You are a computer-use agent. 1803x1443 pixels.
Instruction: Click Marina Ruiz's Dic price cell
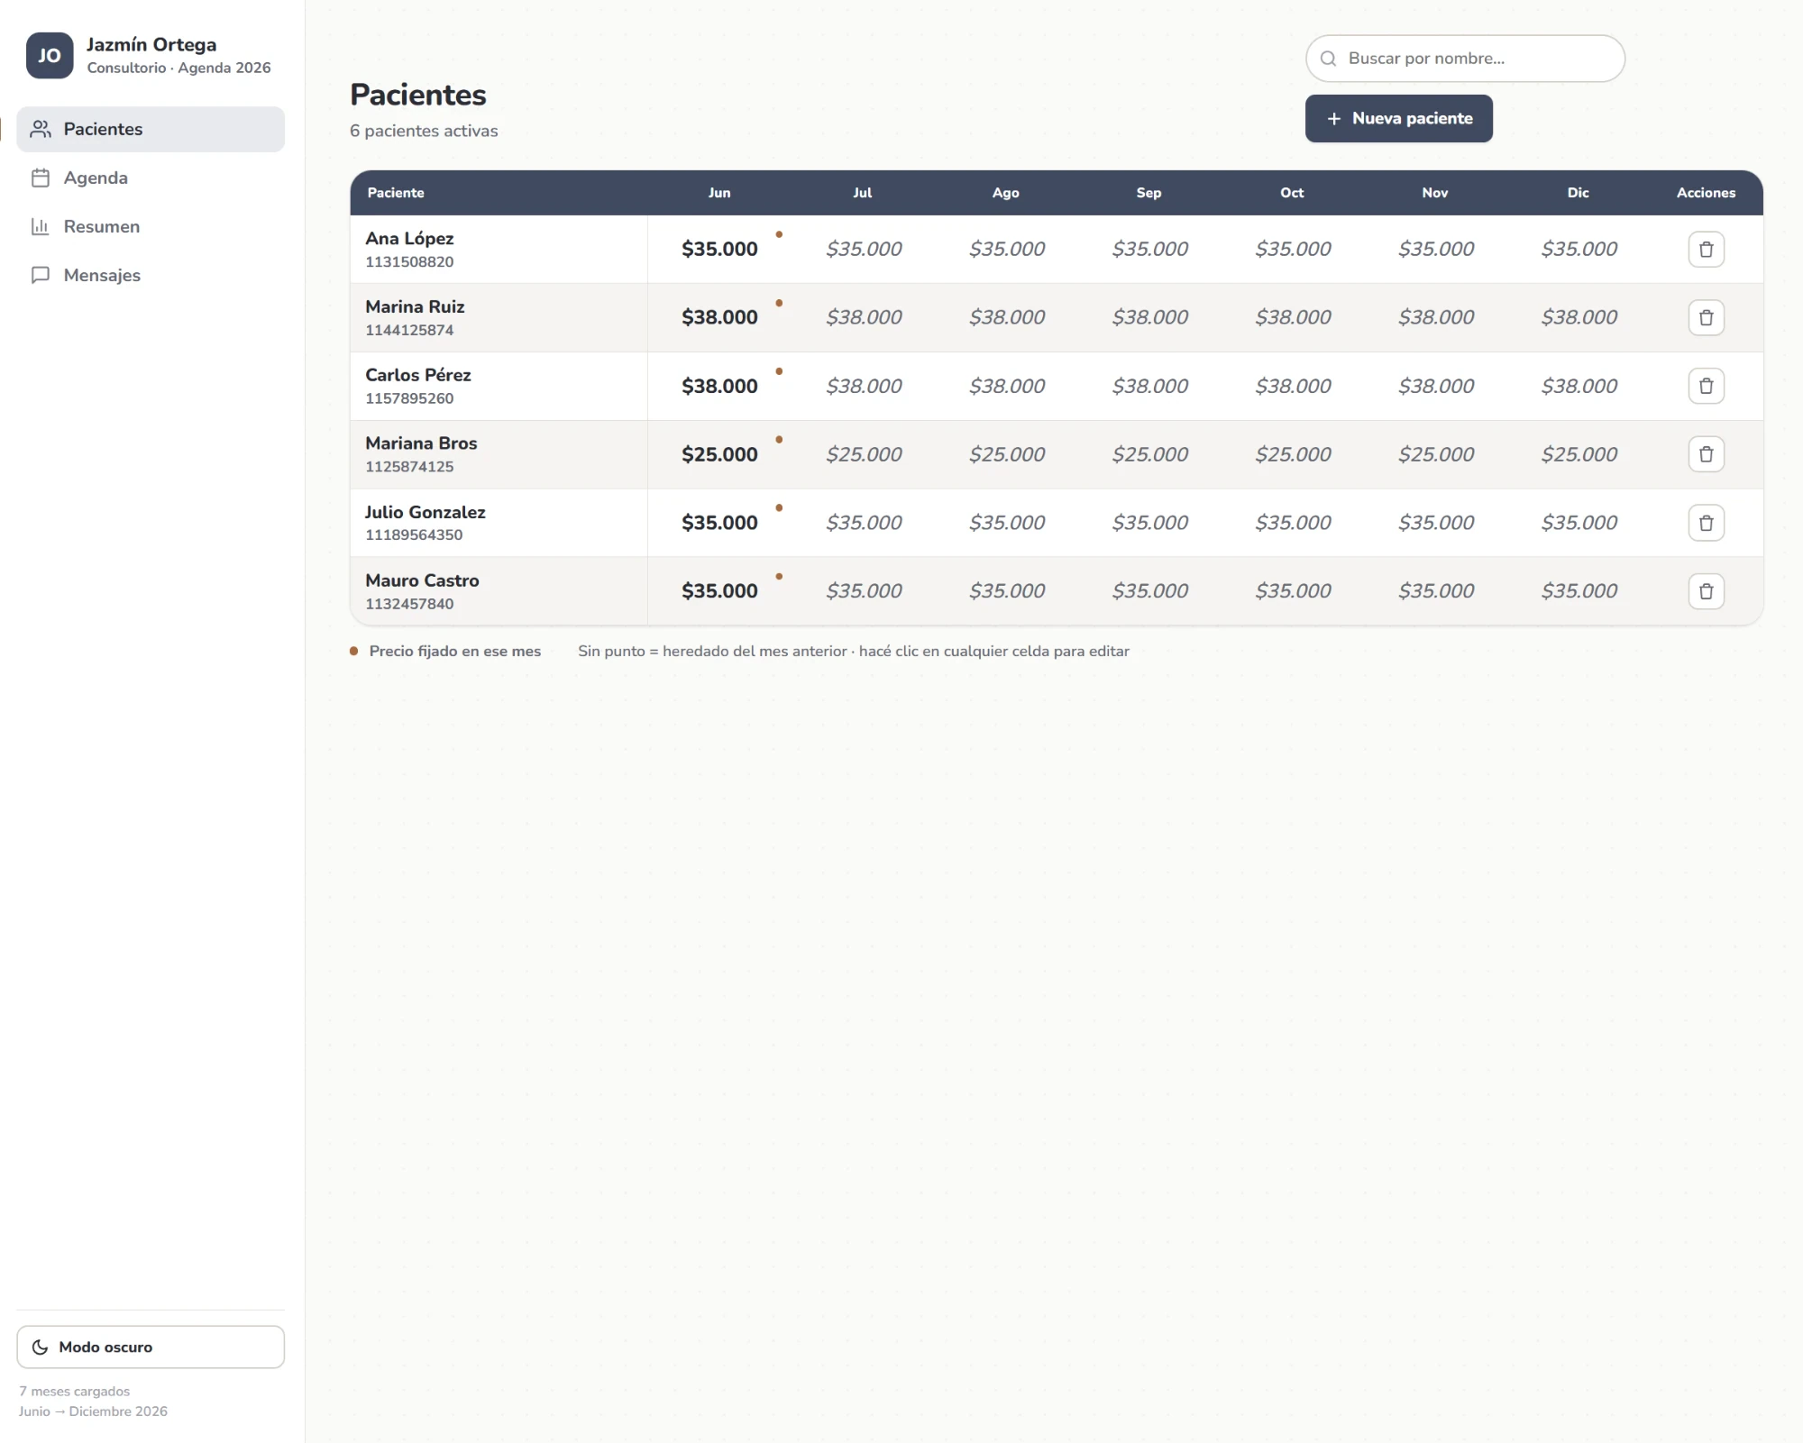tap(1579, 317)
